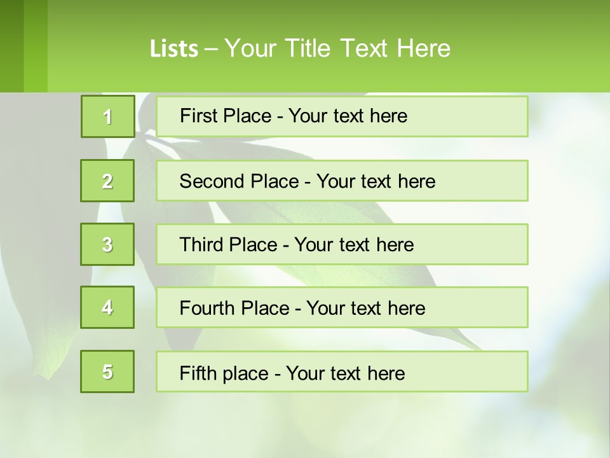Image resolution: width=610 pixels, height=458 pixels.
Task: Click the Third Place text box
Action: (342, 244)
